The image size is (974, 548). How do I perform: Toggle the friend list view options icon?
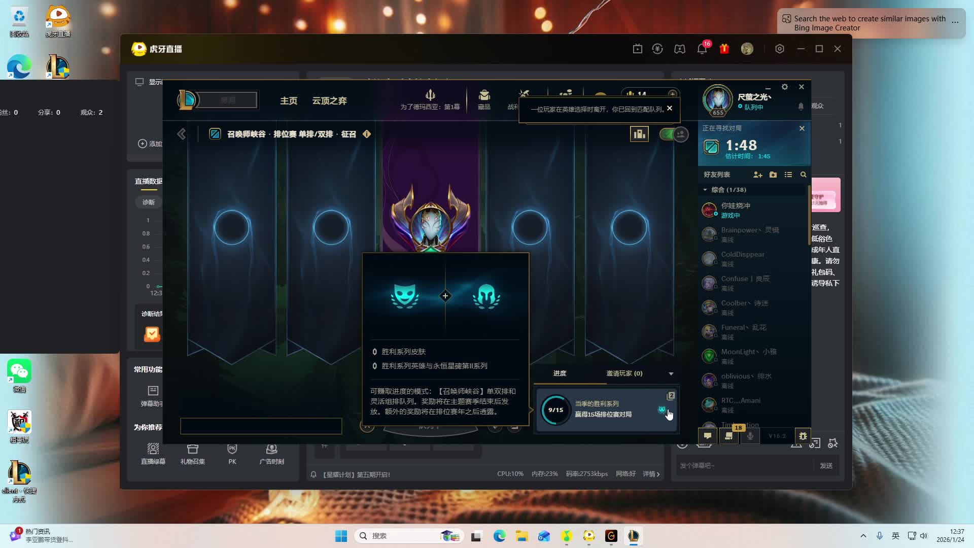[788, 175]
